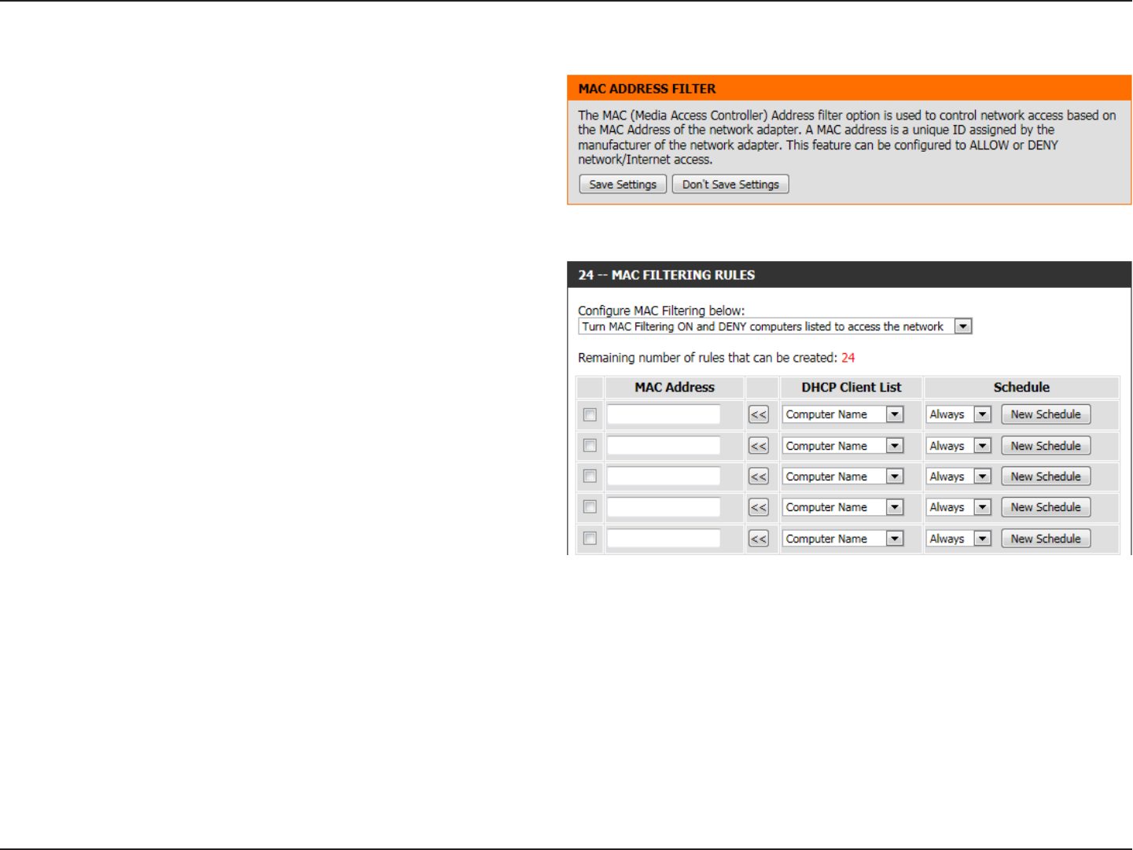
Task: Open the third row Always schedule dropdown
Action: click(x=958, y=477)
